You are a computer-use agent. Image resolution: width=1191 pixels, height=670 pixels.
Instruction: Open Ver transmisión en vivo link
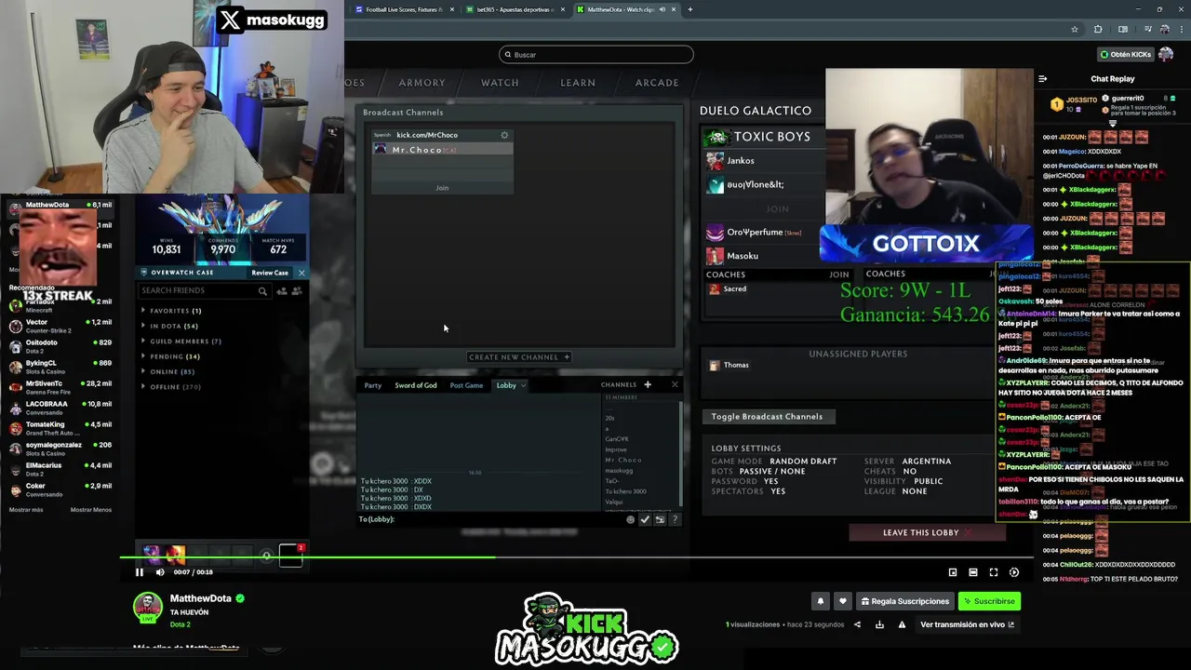(967, 624)
